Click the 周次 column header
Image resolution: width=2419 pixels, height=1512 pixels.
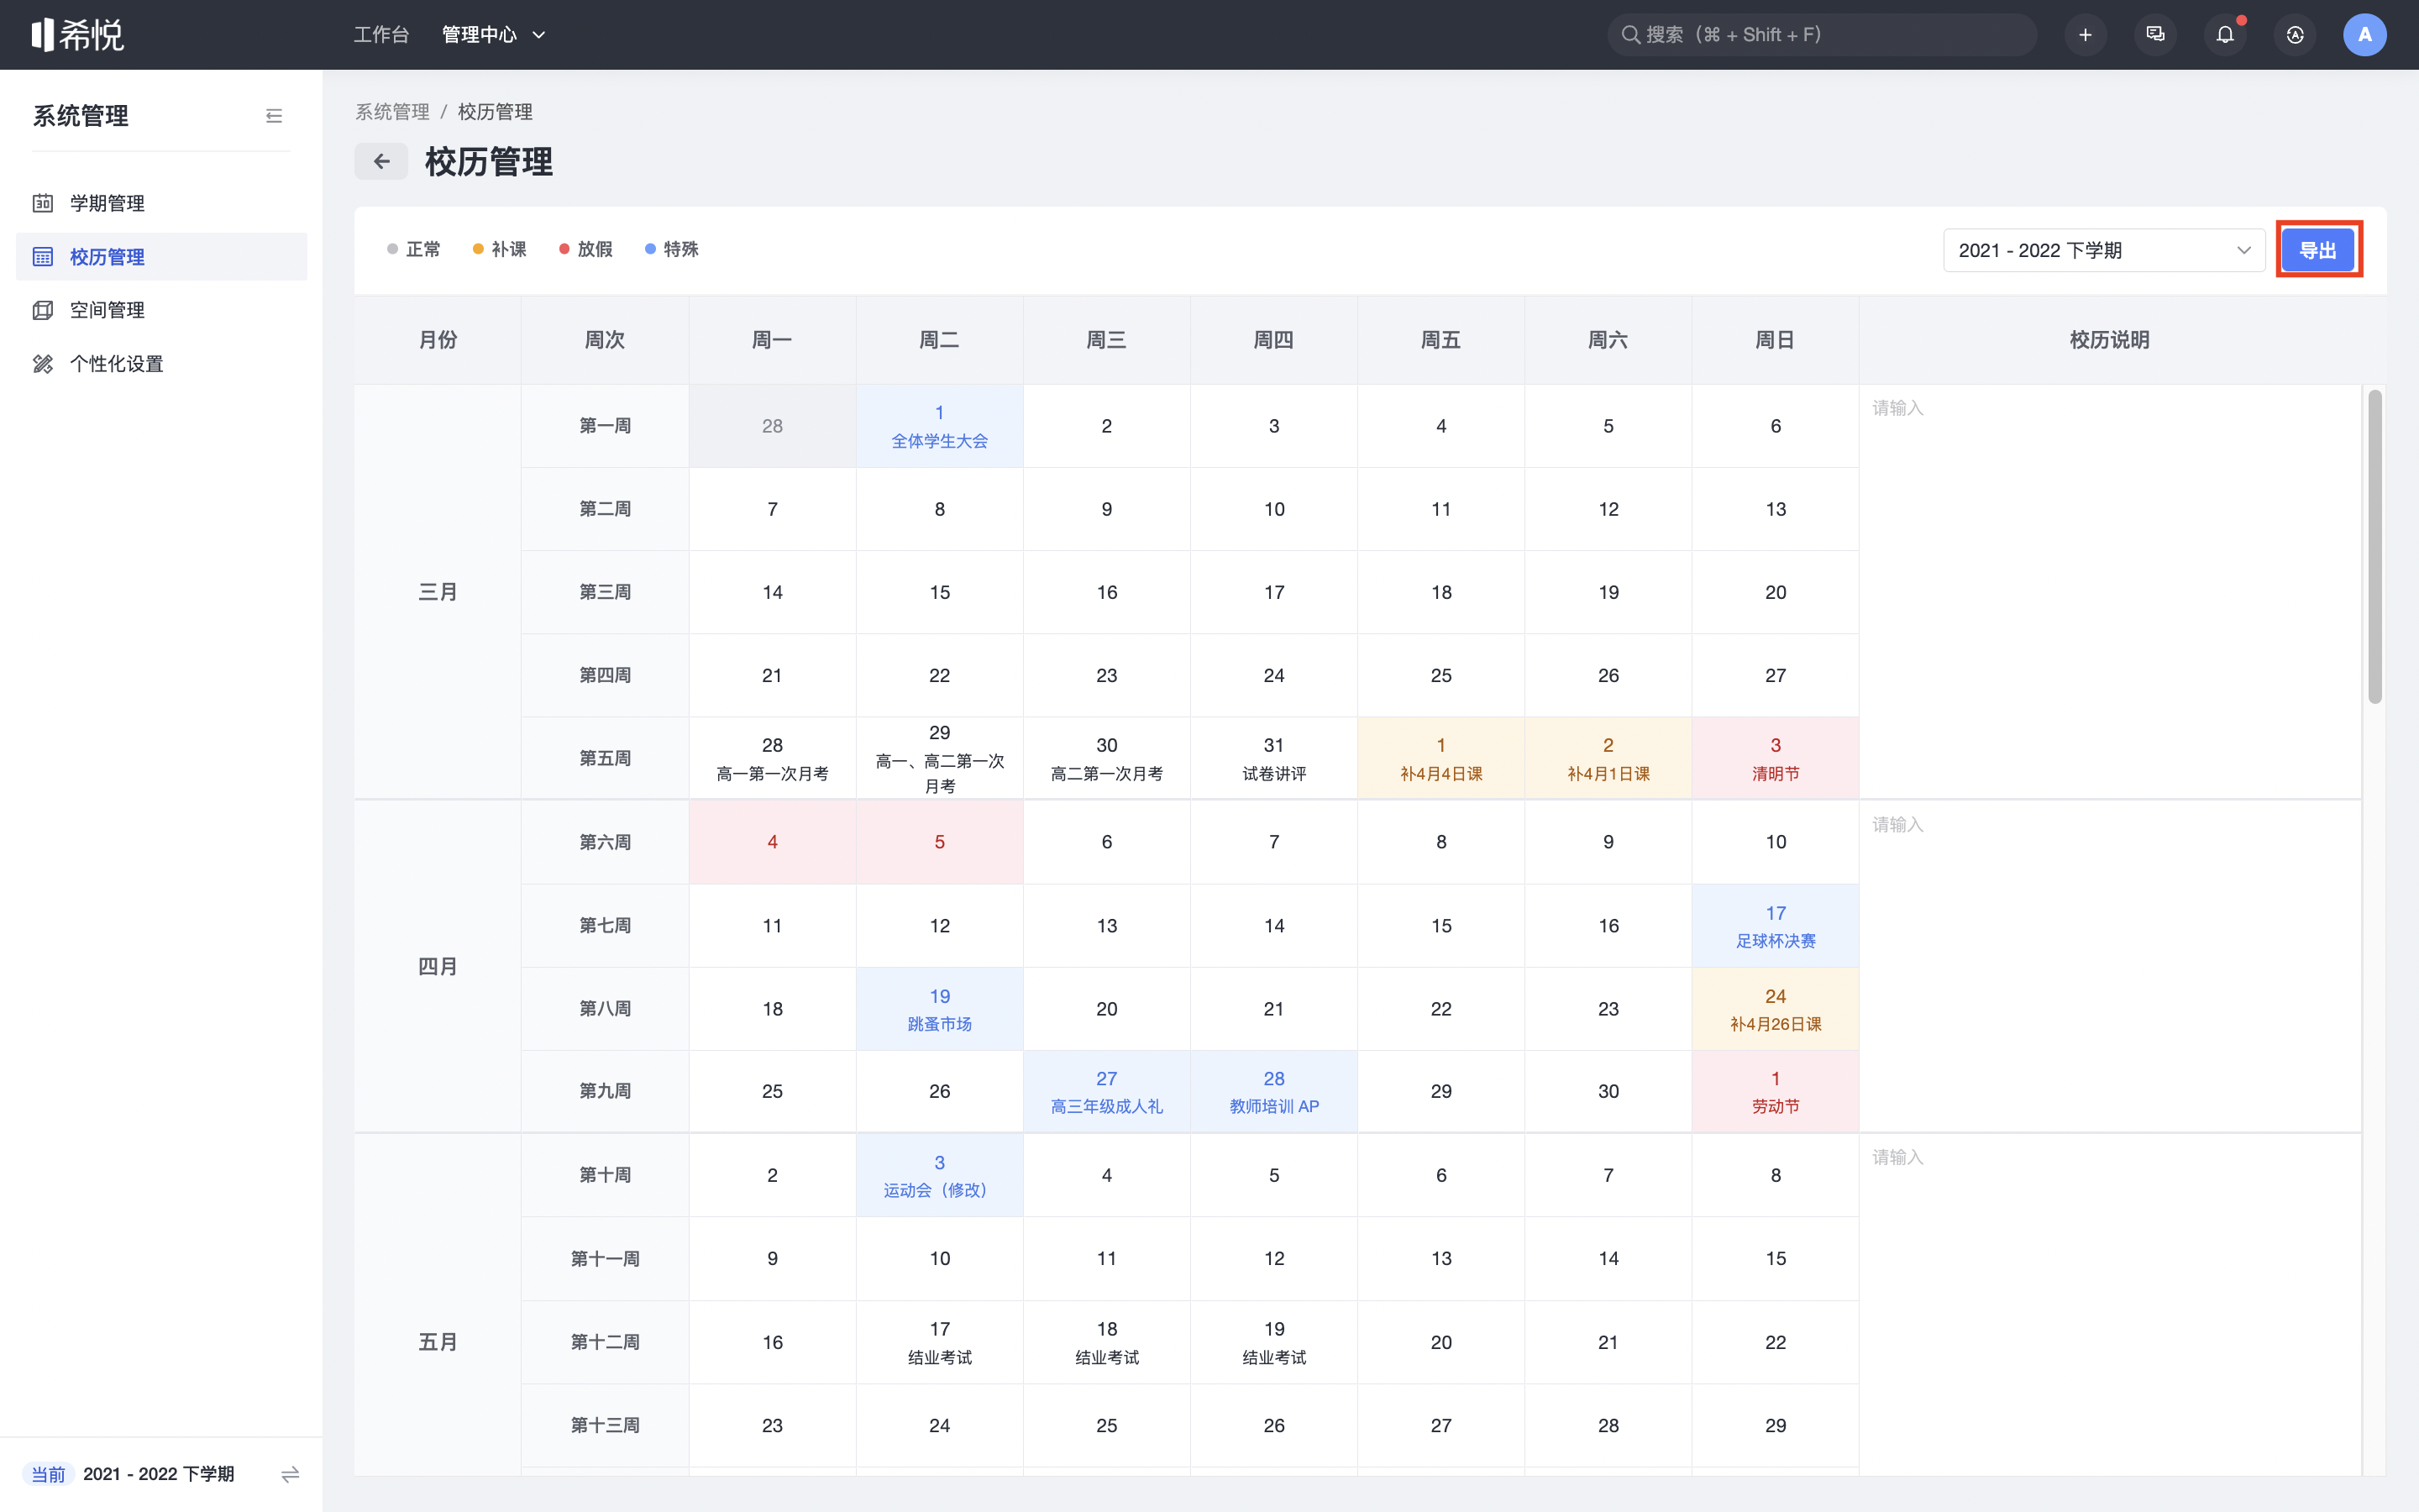605,340
